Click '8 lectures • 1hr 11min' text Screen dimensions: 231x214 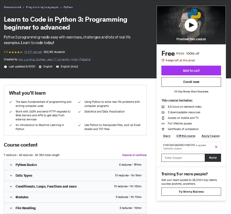click(x=129, y=197)
